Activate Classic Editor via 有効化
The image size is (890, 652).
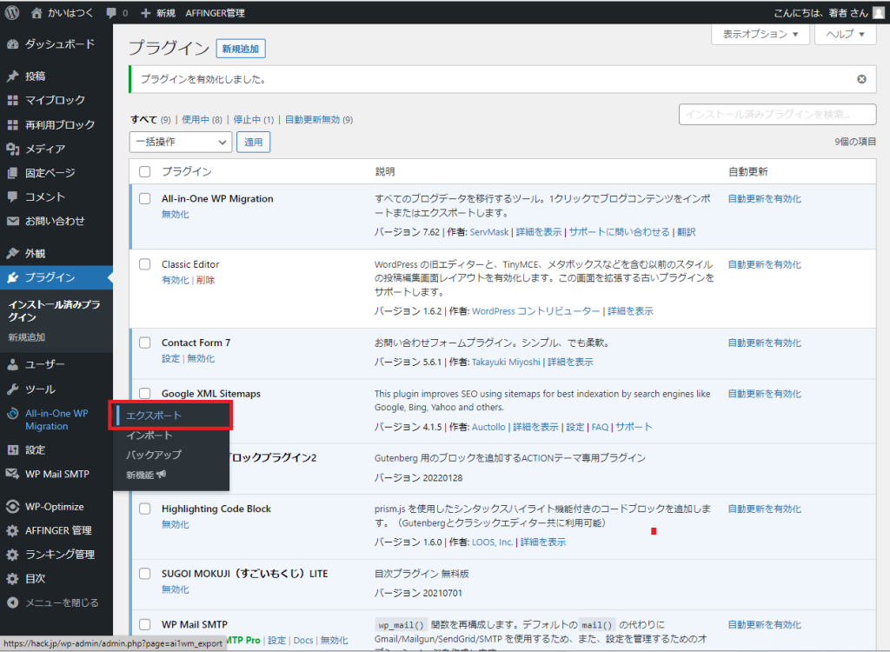point(175,280)
